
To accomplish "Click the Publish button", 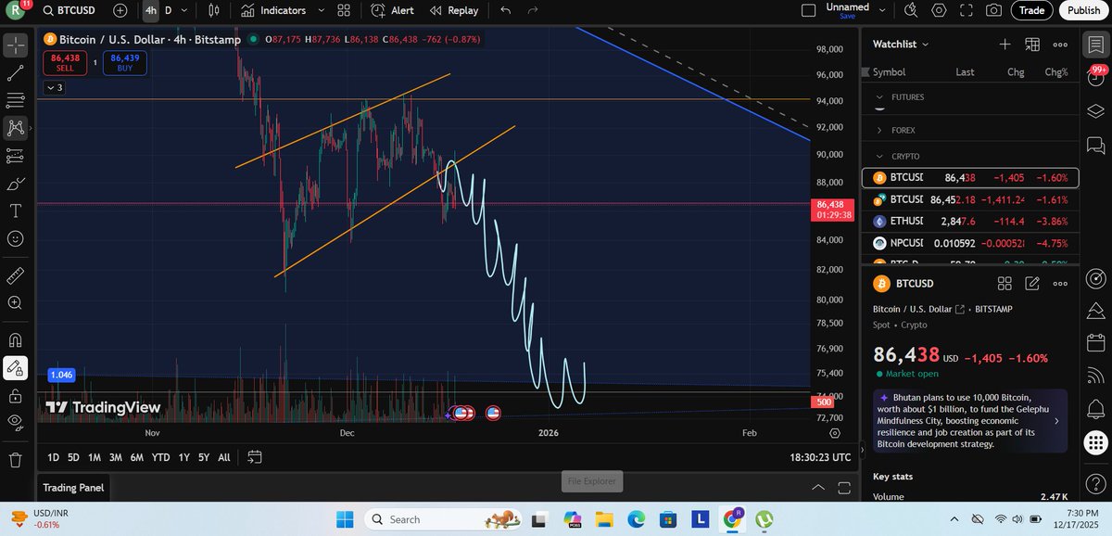I will pyautogui.click(x=1082, y=10).
